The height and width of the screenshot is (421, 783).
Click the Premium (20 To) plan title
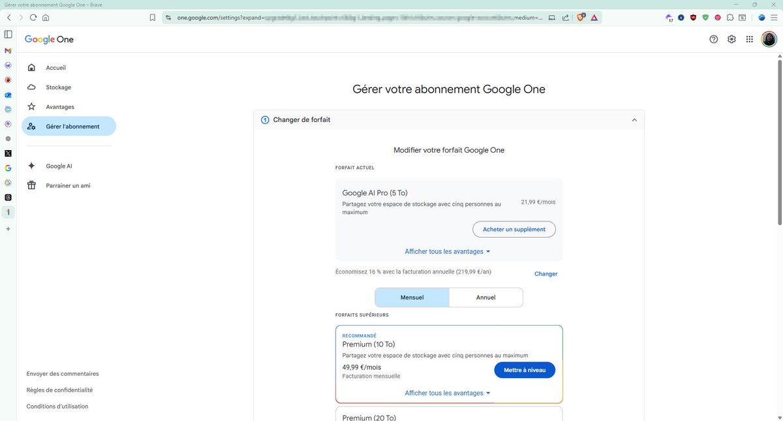point(369,417)
